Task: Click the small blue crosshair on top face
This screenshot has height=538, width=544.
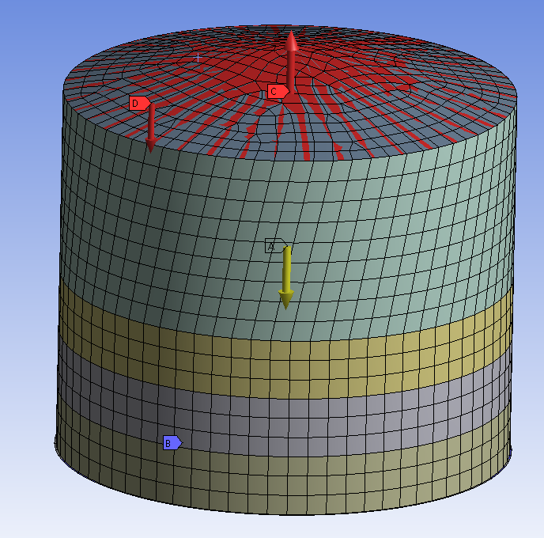Action: pyautogui.click(x=198, y=58)
